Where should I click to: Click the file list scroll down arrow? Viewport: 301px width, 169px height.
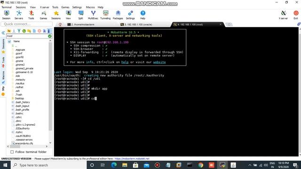point(50,143)
